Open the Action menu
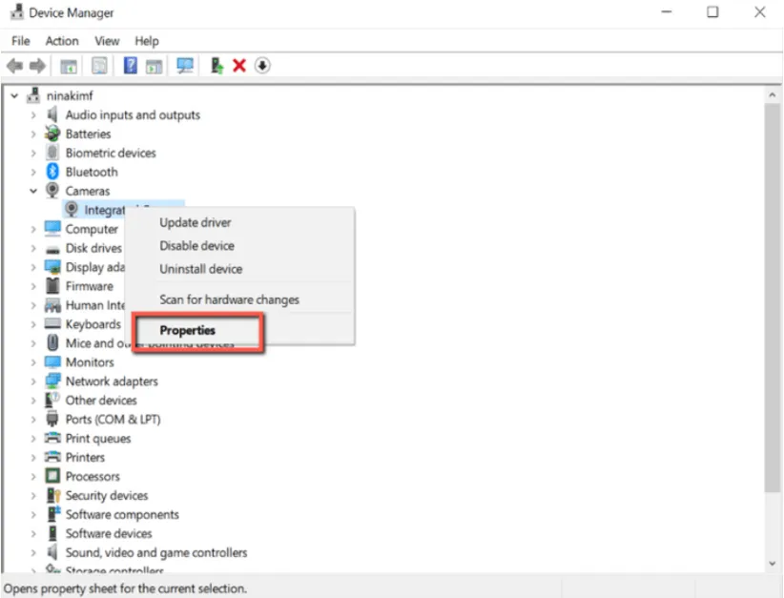Image resolution: width=784 pixels, height=598 pixels. tap(62, 41)
